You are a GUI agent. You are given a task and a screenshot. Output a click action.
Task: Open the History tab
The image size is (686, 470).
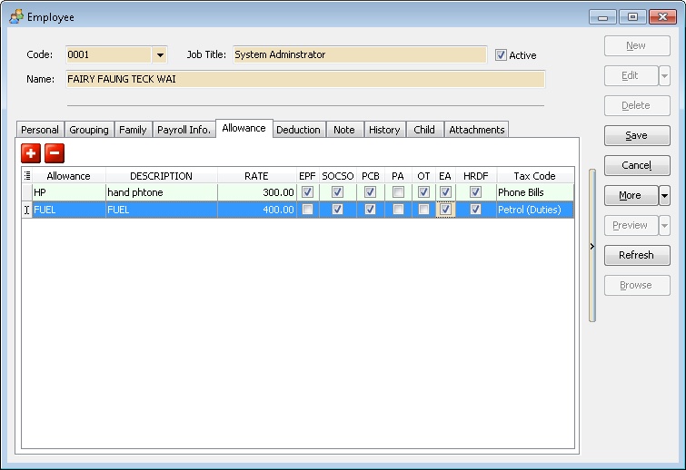pyautogui.click(x=384, y=130)
